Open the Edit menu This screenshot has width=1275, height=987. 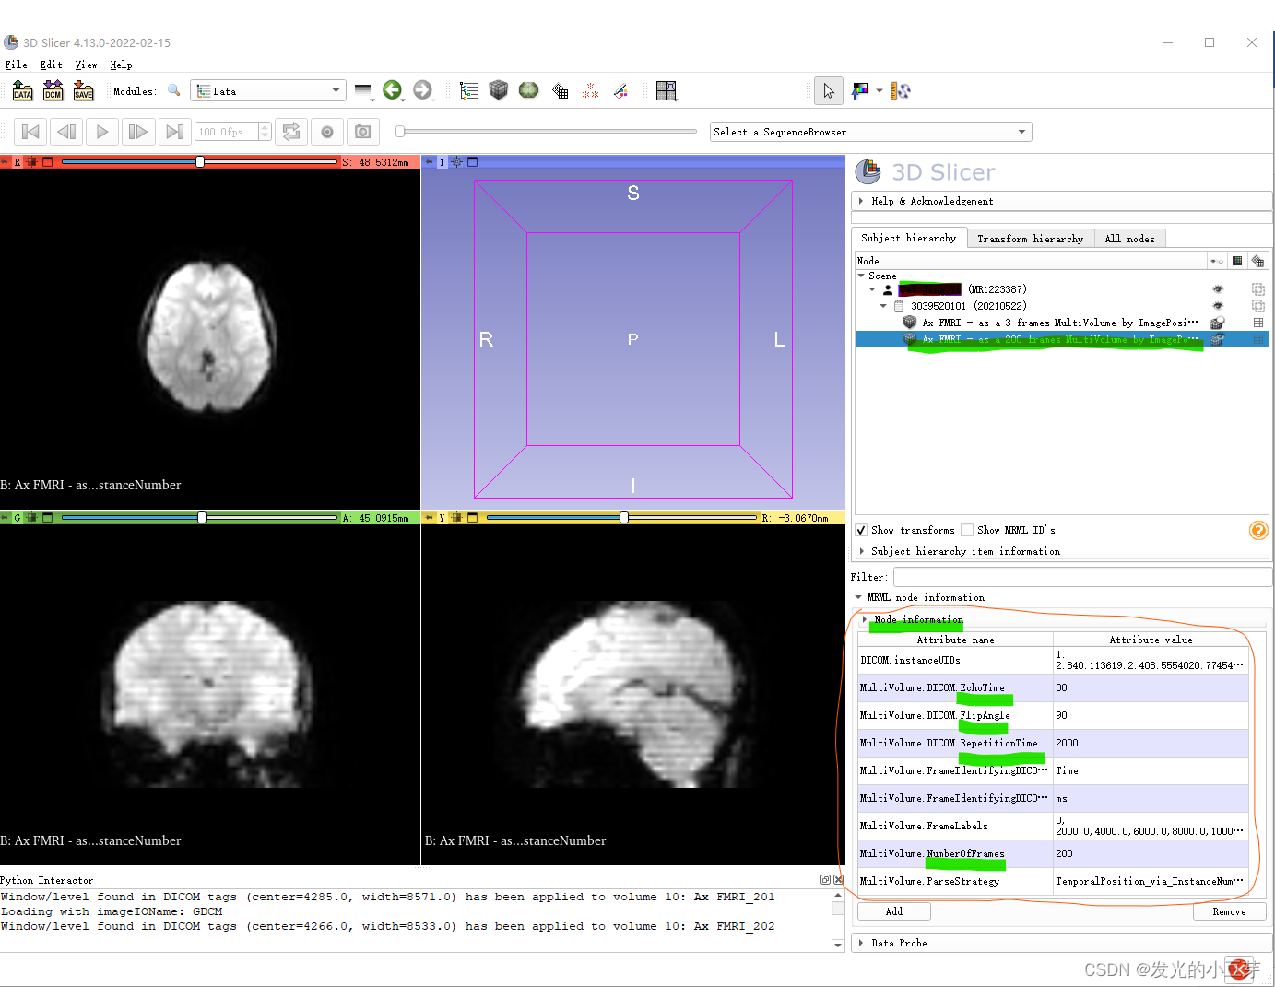(51, 65)
